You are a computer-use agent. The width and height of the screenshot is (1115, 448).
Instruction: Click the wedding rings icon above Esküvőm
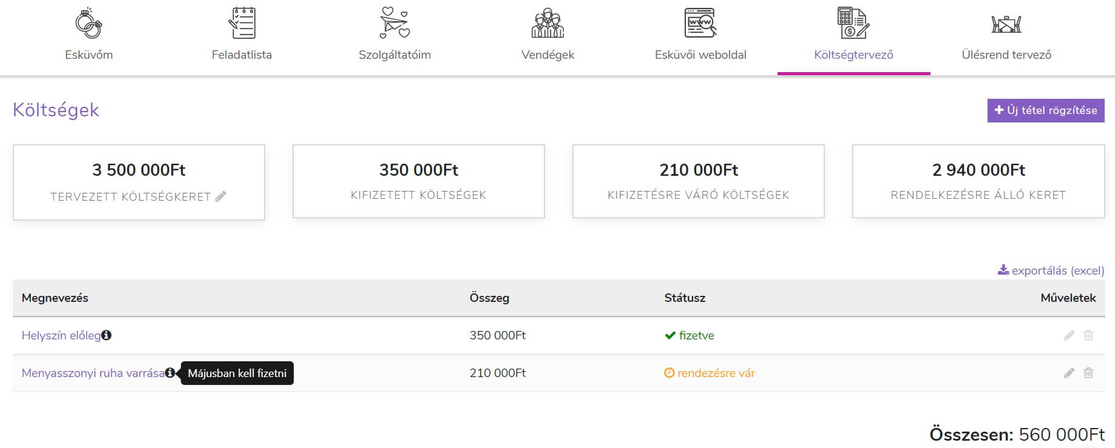89,23
